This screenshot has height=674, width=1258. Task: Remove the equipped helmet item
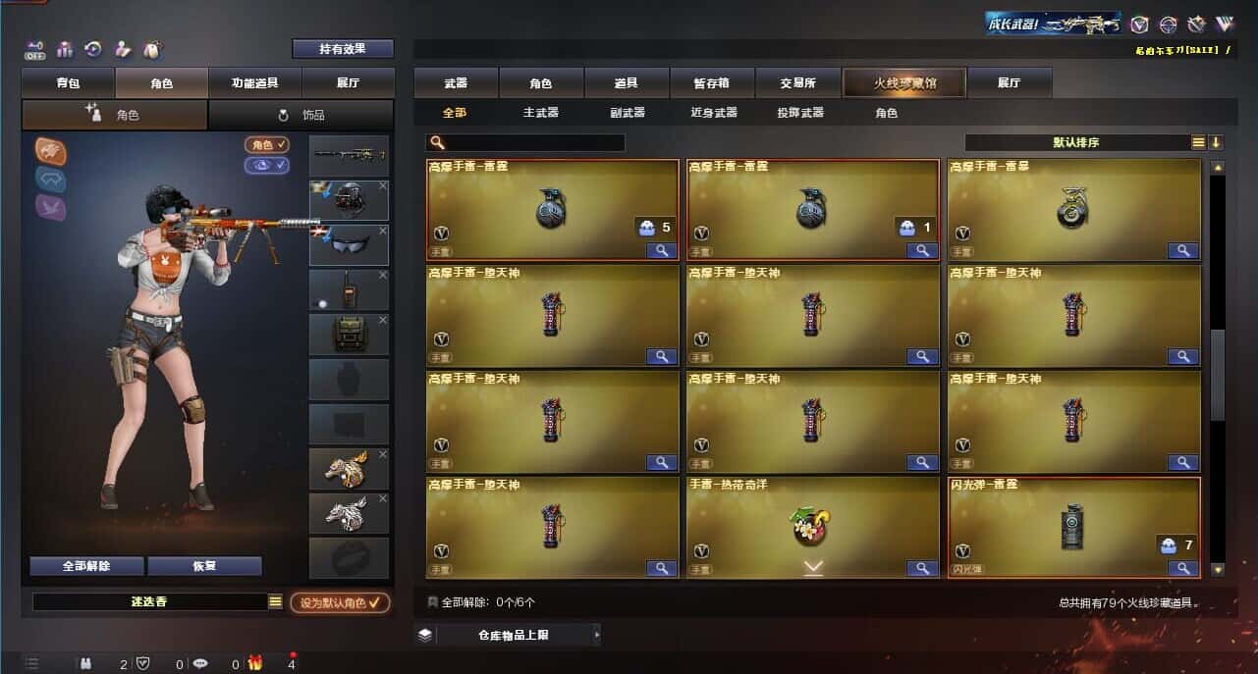pos(383,185)
